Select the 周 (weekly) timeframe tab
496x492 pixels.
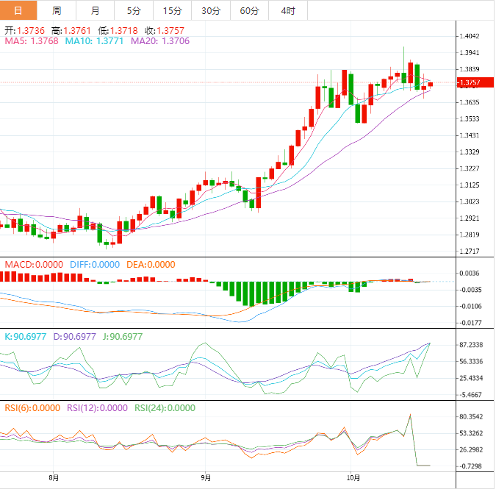pyautogui.click(x=57, y=10)
